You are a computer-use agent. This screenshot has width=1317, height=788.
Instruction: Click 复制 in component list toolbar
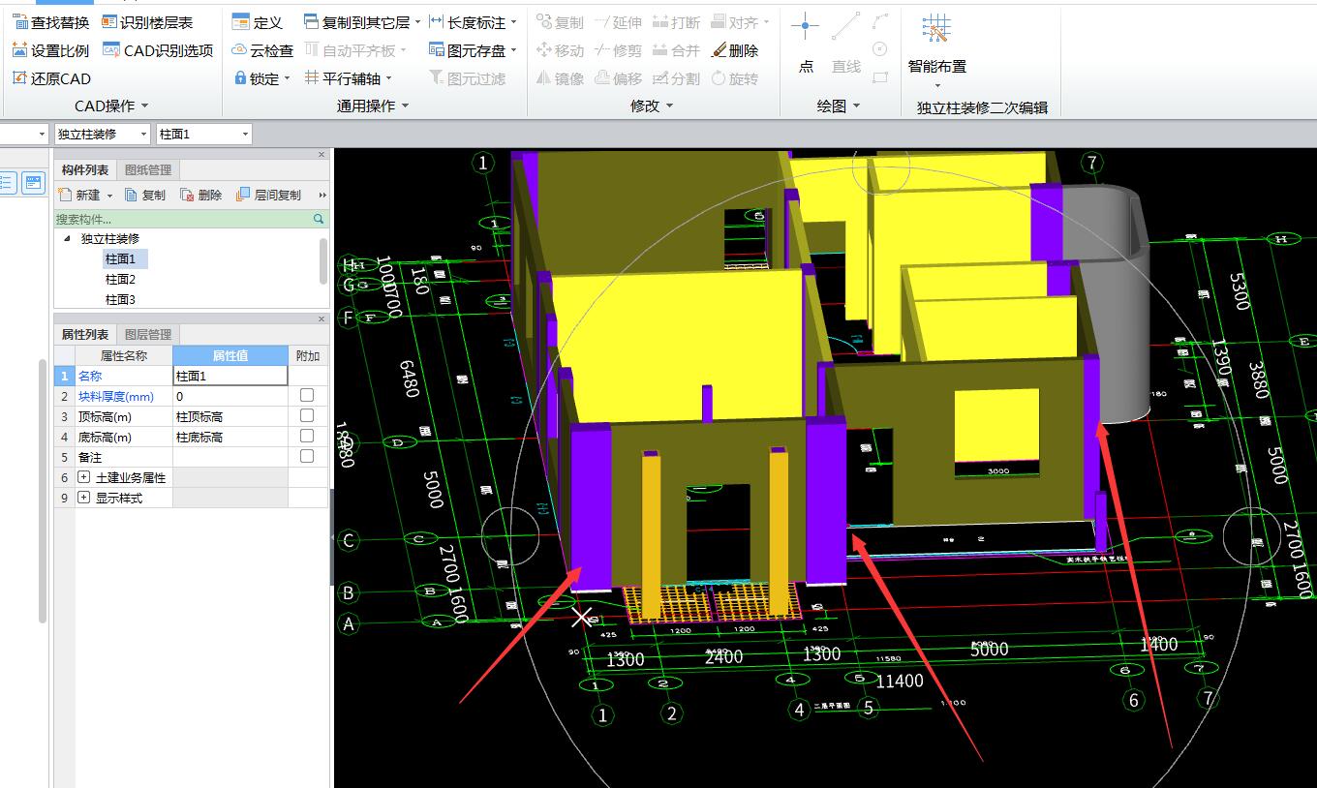[x=145, y=195]
